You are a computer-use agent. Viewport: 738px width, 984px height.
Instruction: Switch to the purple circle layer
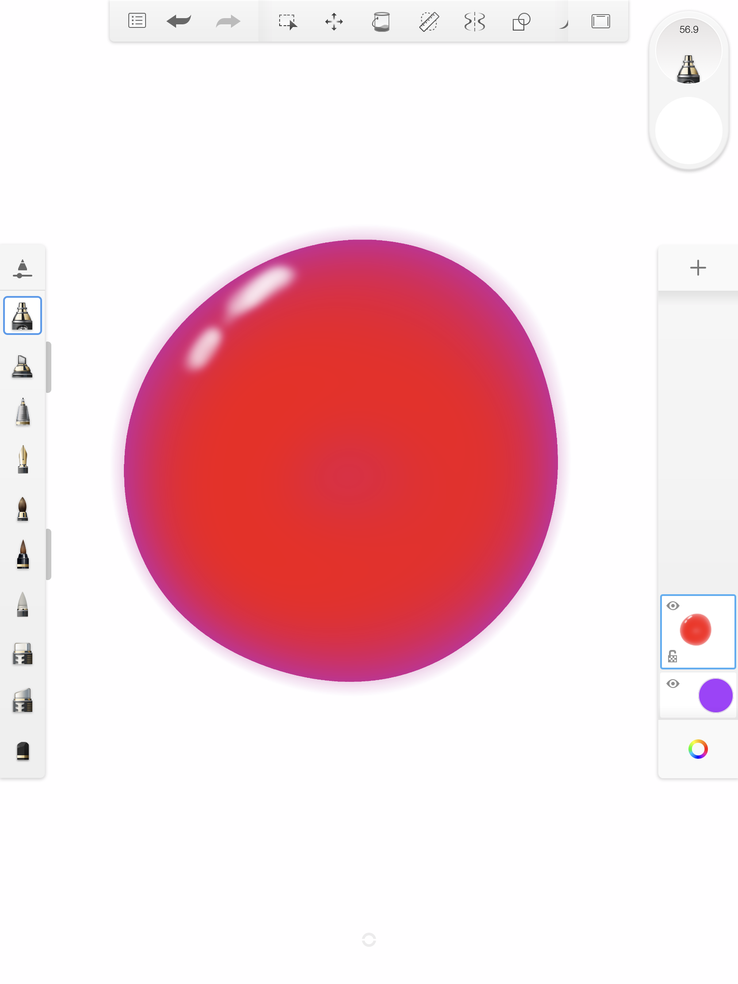pos(715,694)
